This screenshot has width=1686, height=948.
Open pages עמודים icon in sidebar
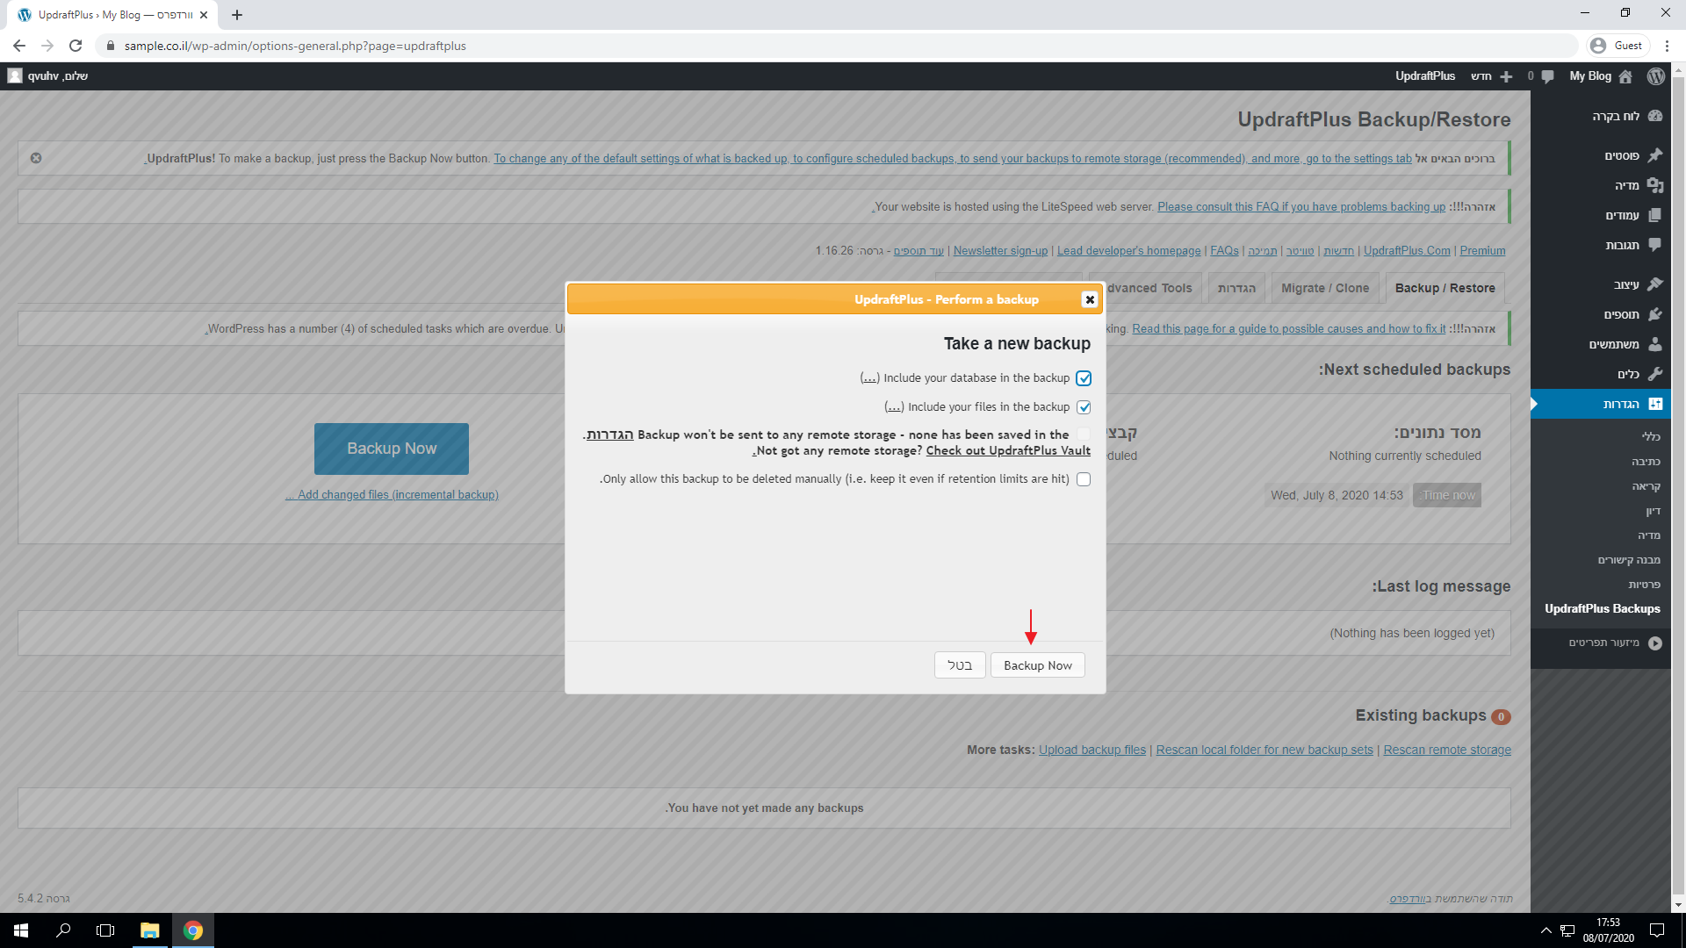[1655, 215]
